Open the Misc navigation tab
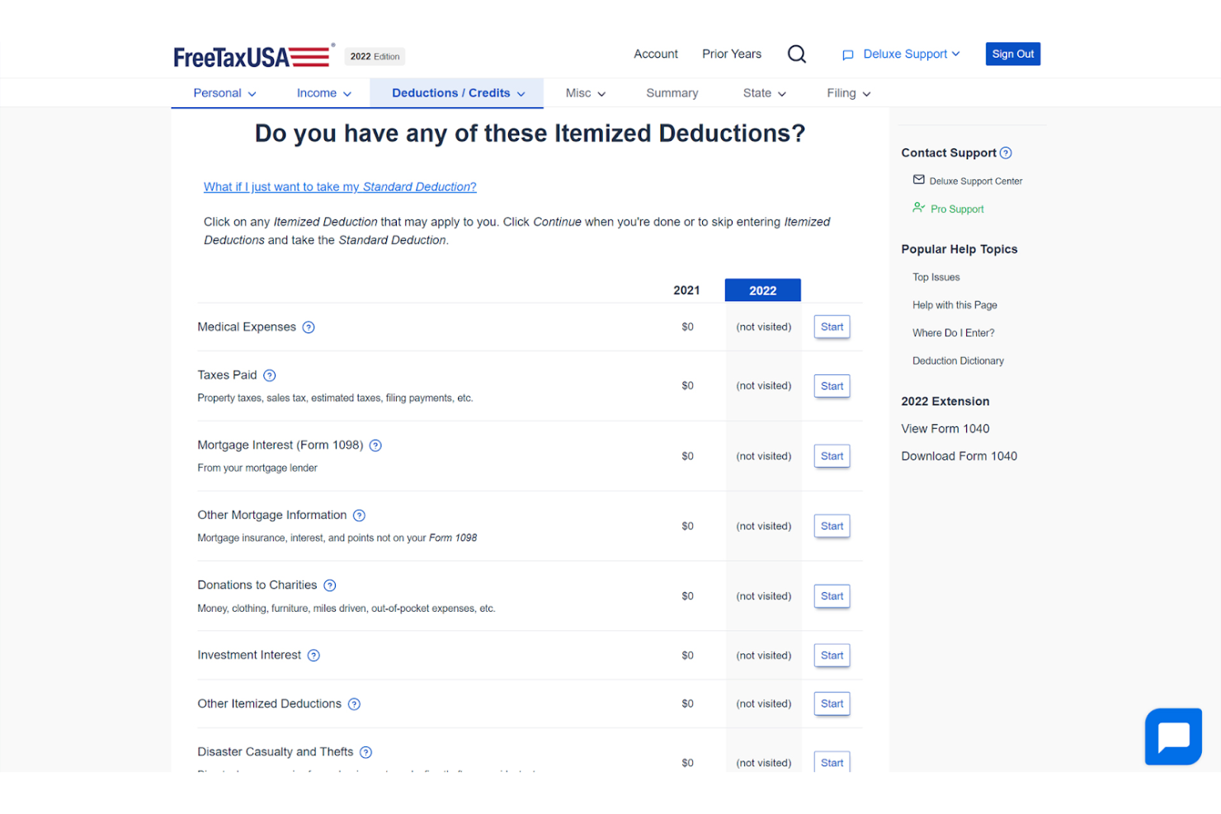This screenshot has height=814, width=1221. [584, 92]
